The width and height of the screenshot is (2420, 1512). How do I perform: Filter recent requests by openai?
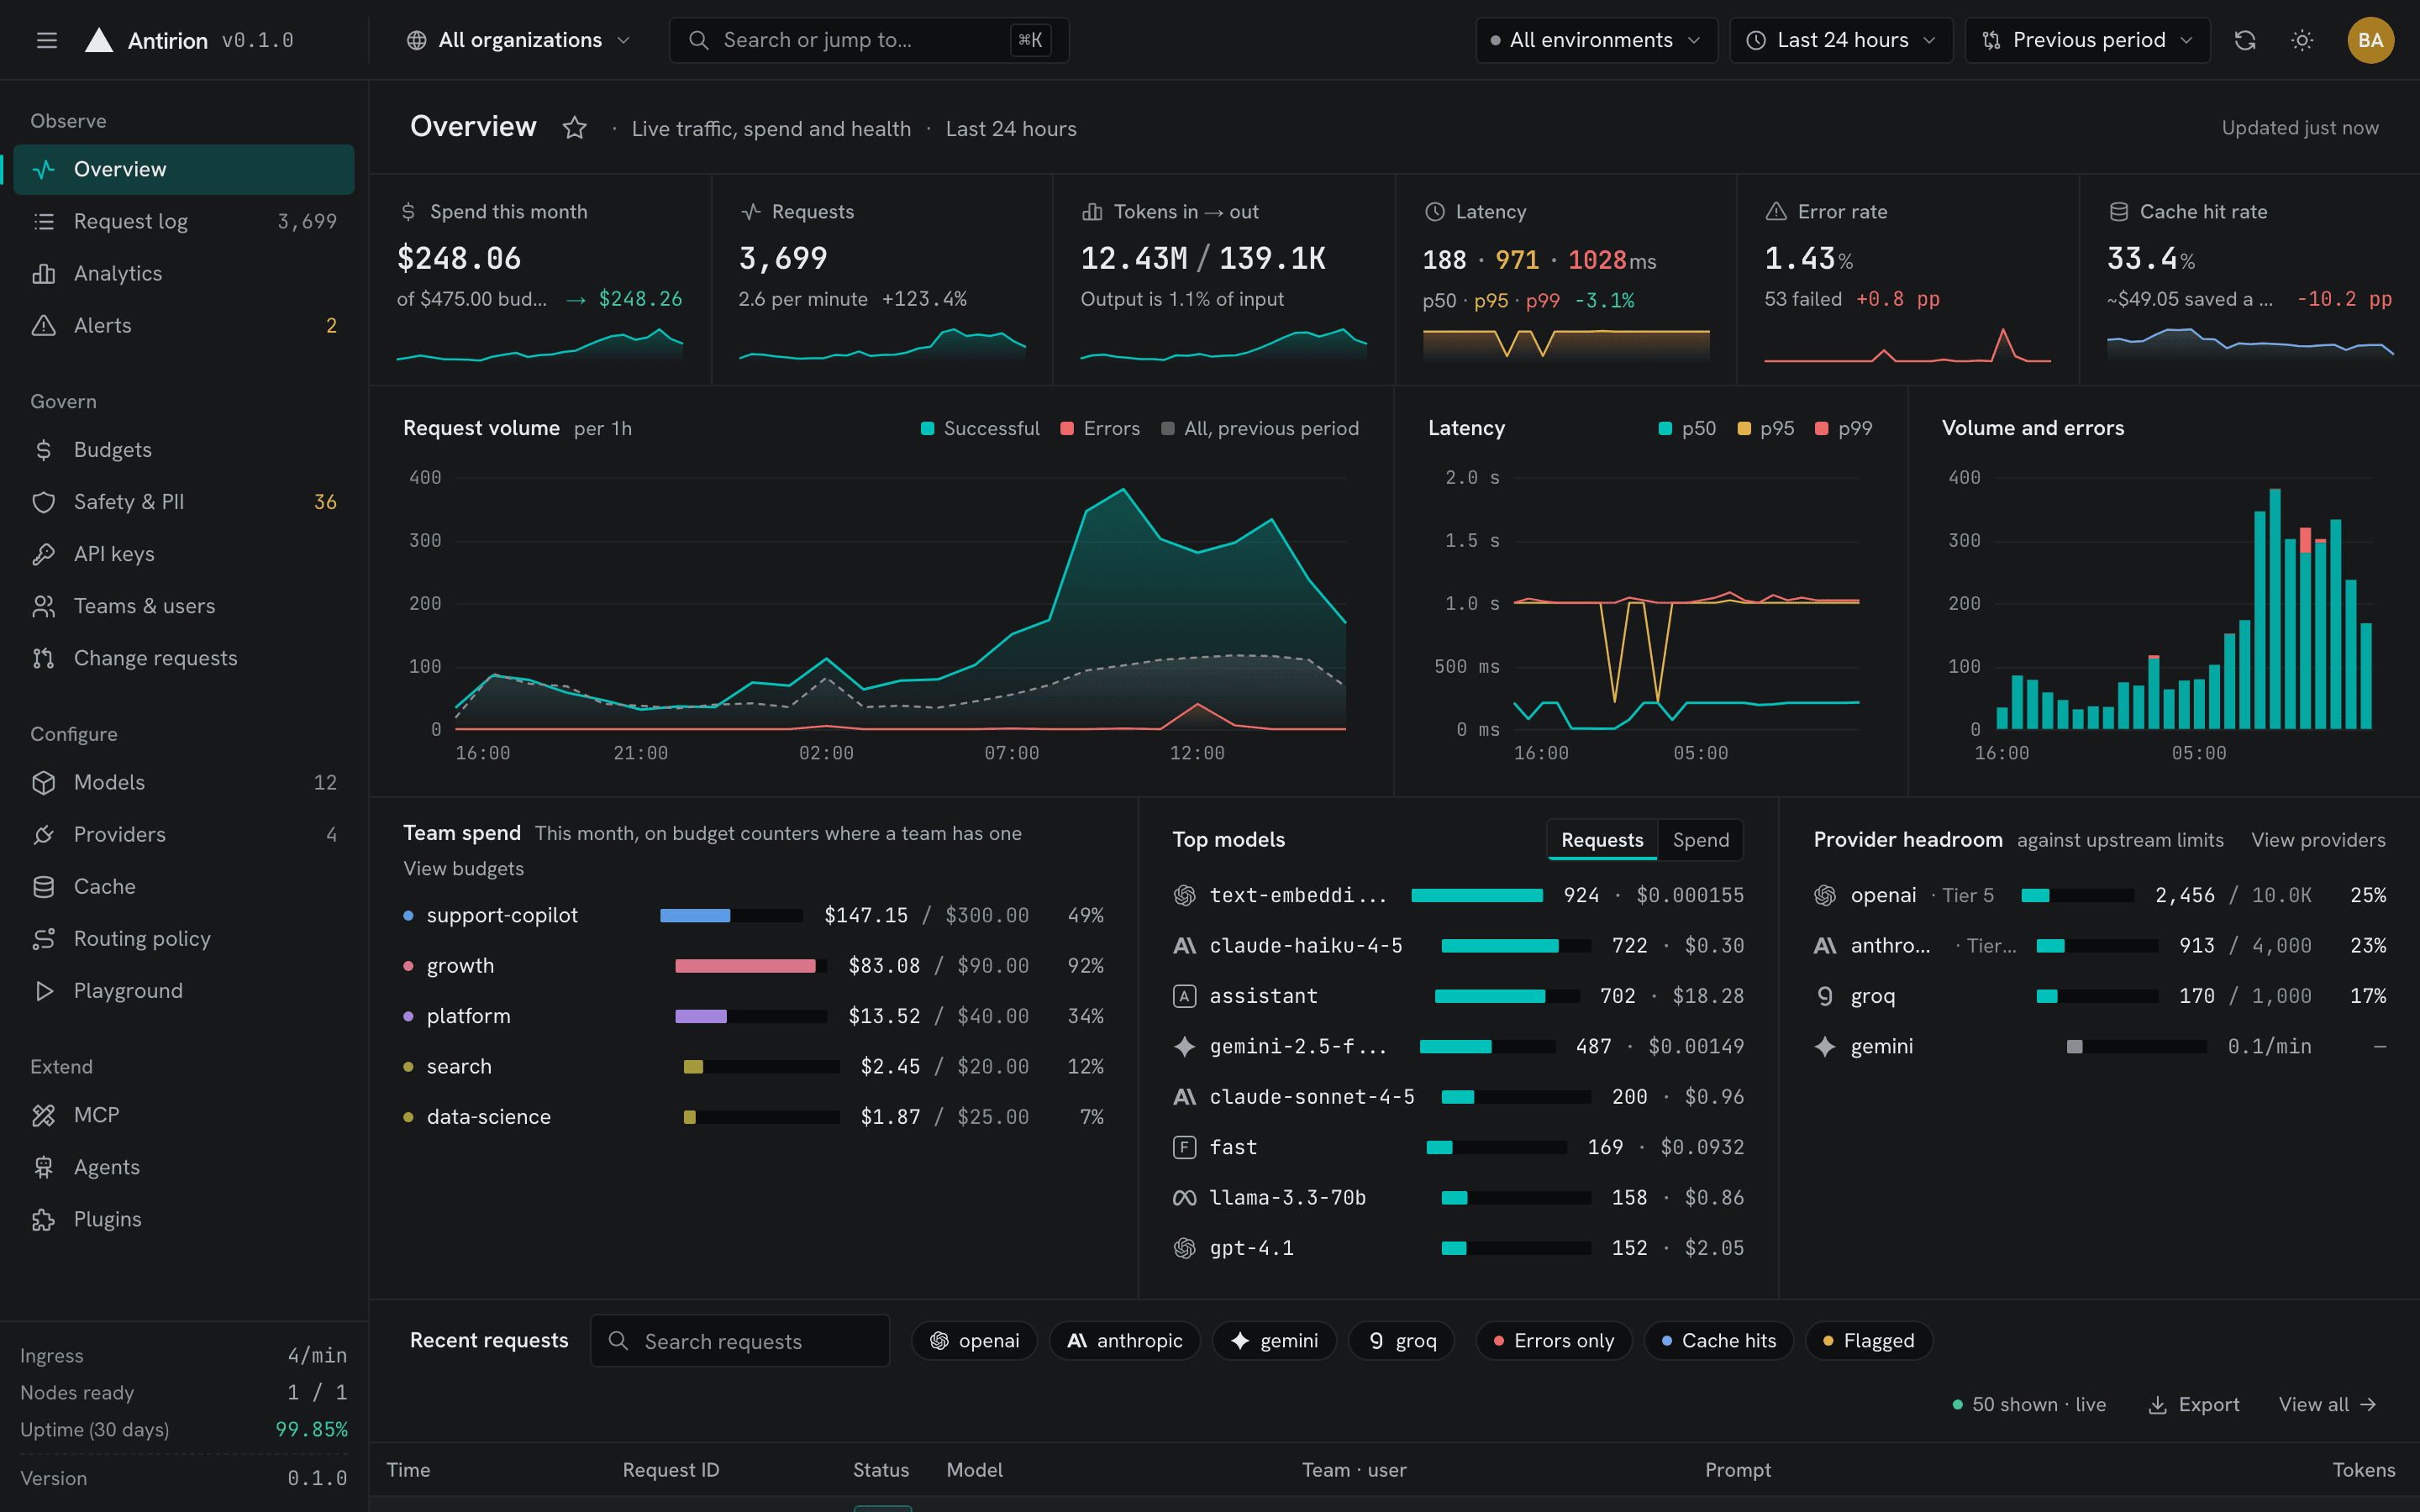coord(974,1341)
